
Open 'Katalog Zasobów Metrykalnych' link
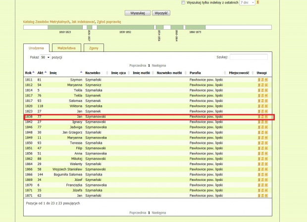pyautogui.click(x=46, y=21)
